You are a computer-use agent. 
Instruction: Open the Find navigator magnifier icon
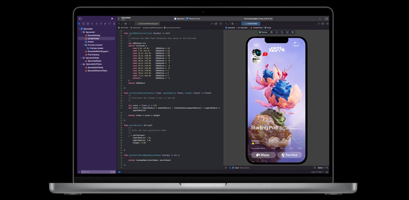point(92,24)
